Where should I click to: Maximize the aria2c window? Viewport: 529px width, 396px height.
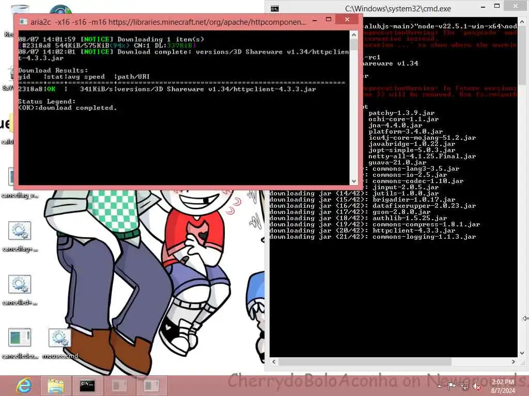[328, 20]
